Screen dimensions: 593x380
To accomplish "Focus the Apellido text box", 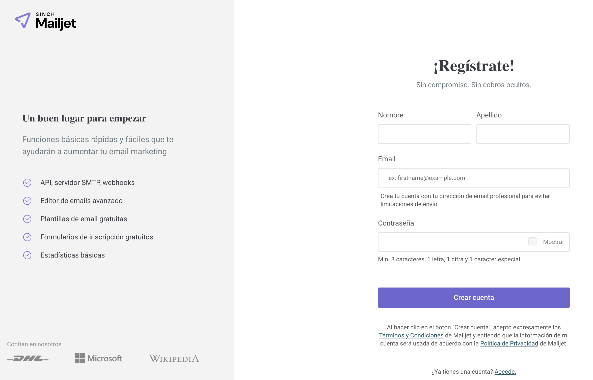I will pyautogui.click(x=523, y=134).
